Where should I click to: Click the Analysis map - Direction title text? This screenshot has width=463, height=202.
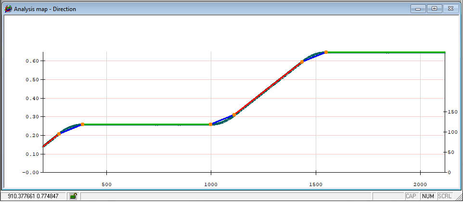pyautogui.click(x=45, y=9)
